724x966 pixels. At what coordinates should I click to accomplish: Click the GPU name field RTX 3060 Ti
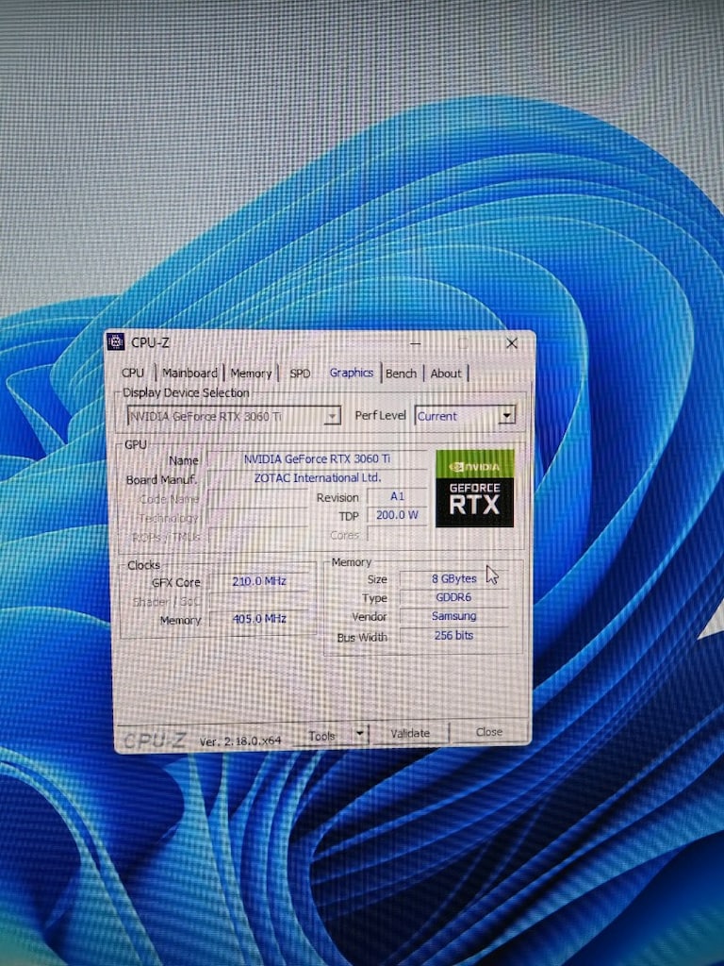(317, 458)
